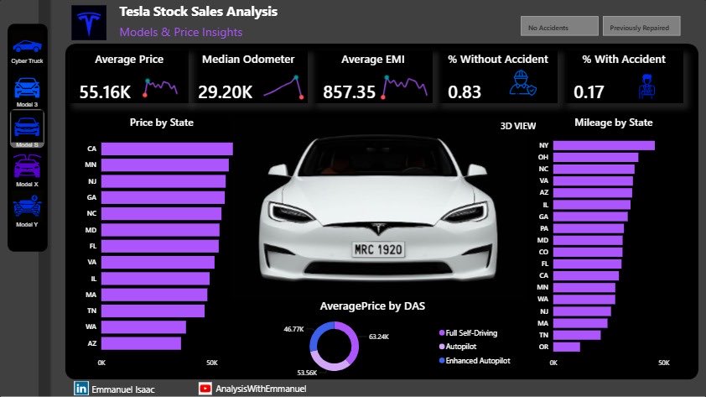The width and height of the screenshot is (706, 397).
Task: Select IL bar in Mileage by State
Action: point(592,205)
